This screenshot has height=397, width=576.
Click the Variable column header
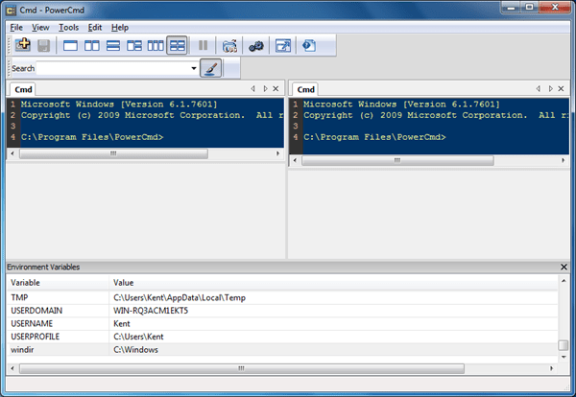click(58, 283)
